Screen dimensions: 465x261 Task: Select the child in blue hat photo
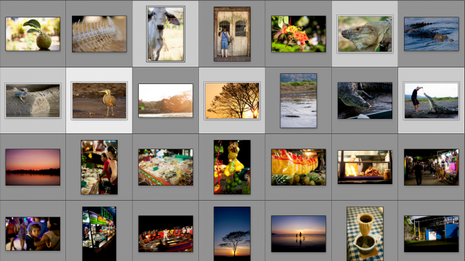pyautogui.click(x=33, y=233)
